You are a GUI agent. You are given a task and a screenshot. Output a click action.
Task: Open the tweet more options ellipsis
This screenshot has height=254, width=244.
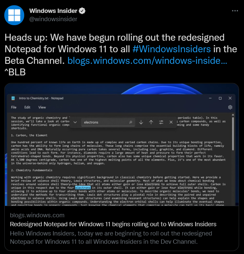[x=235, y=11]
